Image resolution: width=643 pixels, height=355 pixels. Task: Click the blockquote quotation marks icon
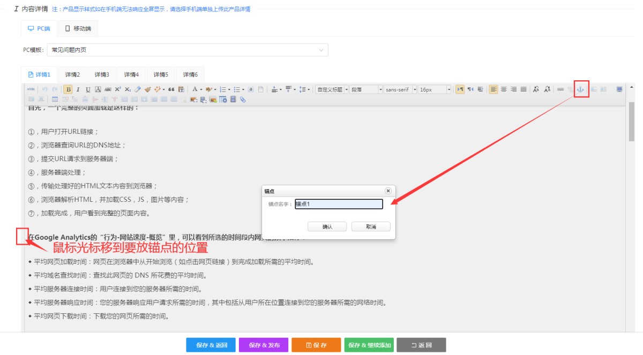coord(171,89)
